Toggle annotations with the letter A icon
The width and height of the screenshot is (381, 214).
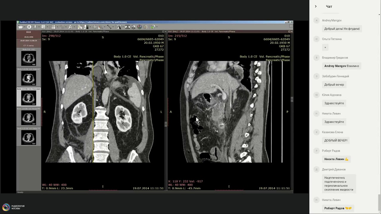click(x=70, y=27)
